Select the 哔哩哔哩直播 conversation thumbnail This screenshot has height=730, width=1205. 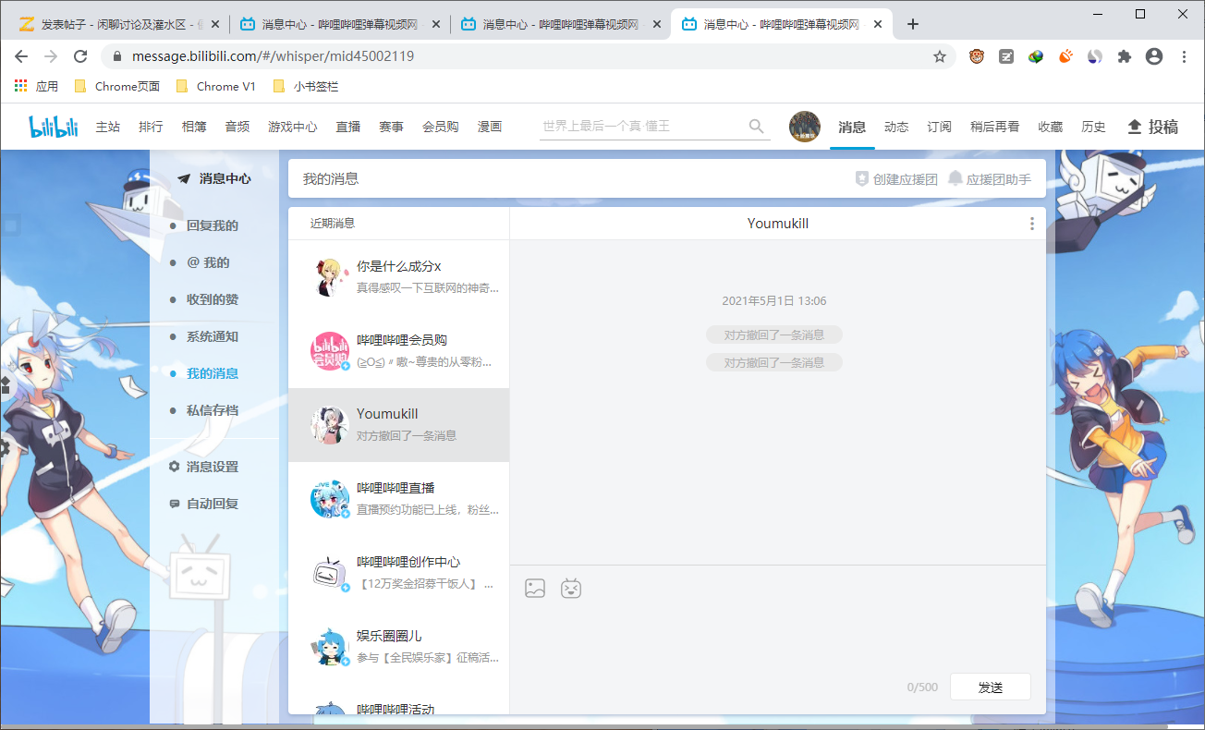[x=329, y=499]
